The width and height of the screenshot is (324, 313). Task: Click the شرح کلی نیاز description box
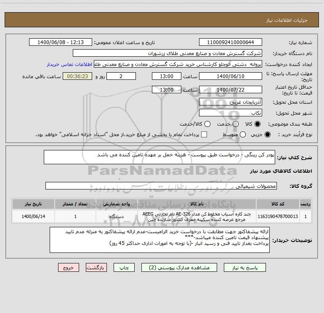pyautogui.click(x=159, y=157)
